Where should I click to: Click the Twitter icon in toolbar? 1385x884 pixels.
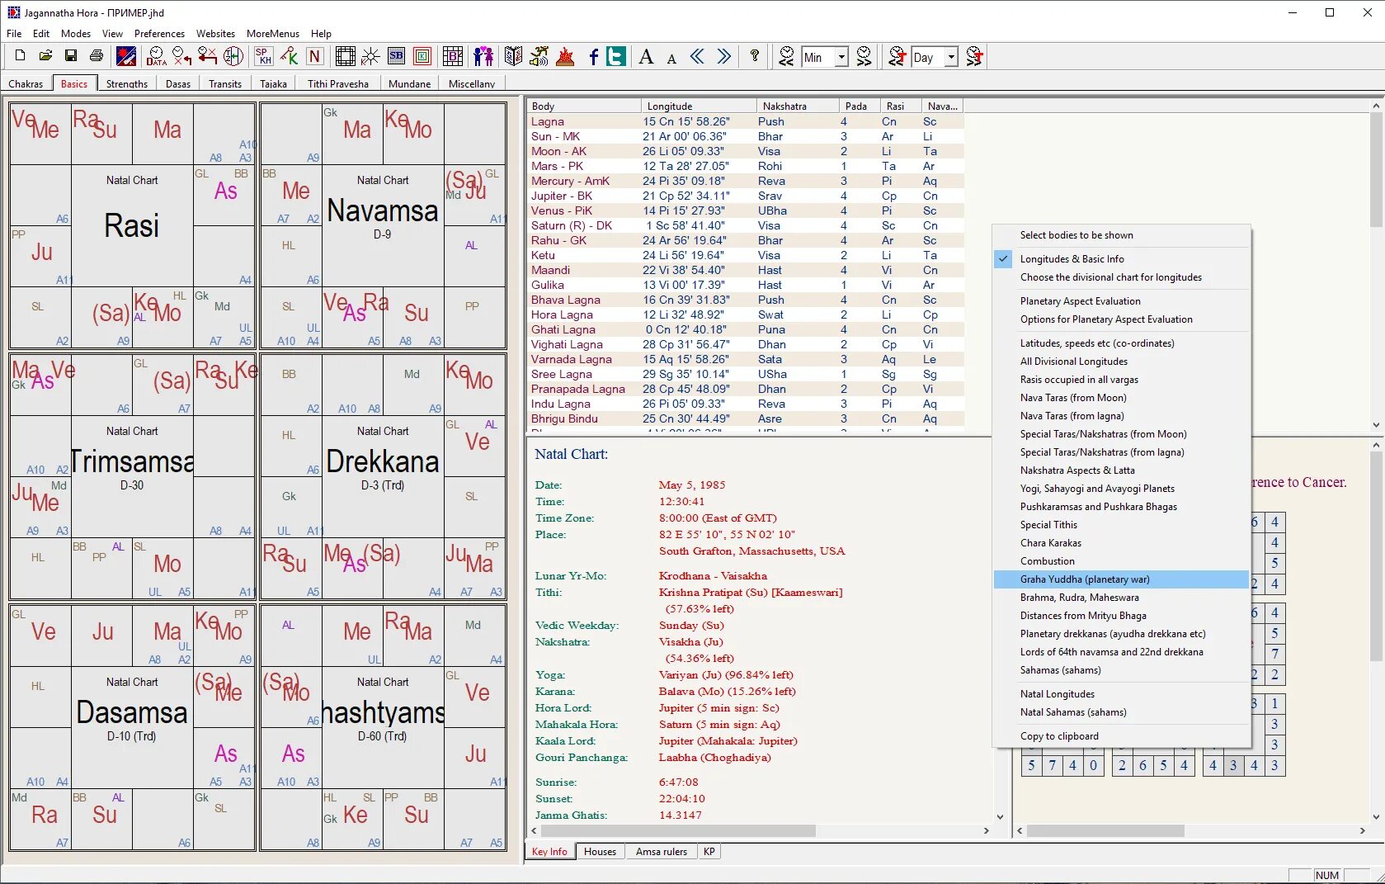click(616, 56)
